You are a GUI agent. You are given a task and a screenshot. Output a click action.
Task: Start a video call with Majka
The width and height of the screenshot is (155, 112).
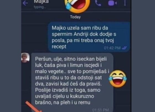[112, 3]
